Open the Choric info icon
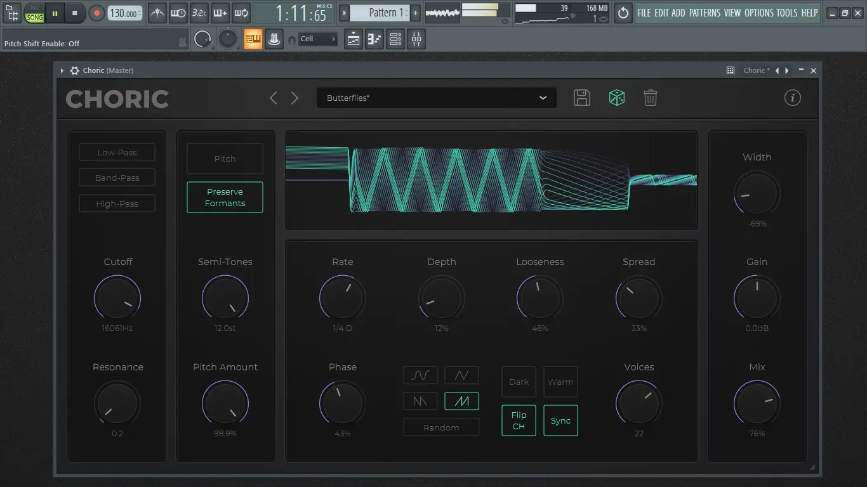Image resolution: width=867 pixels, height=487 pixels. (x=792, y=98)
